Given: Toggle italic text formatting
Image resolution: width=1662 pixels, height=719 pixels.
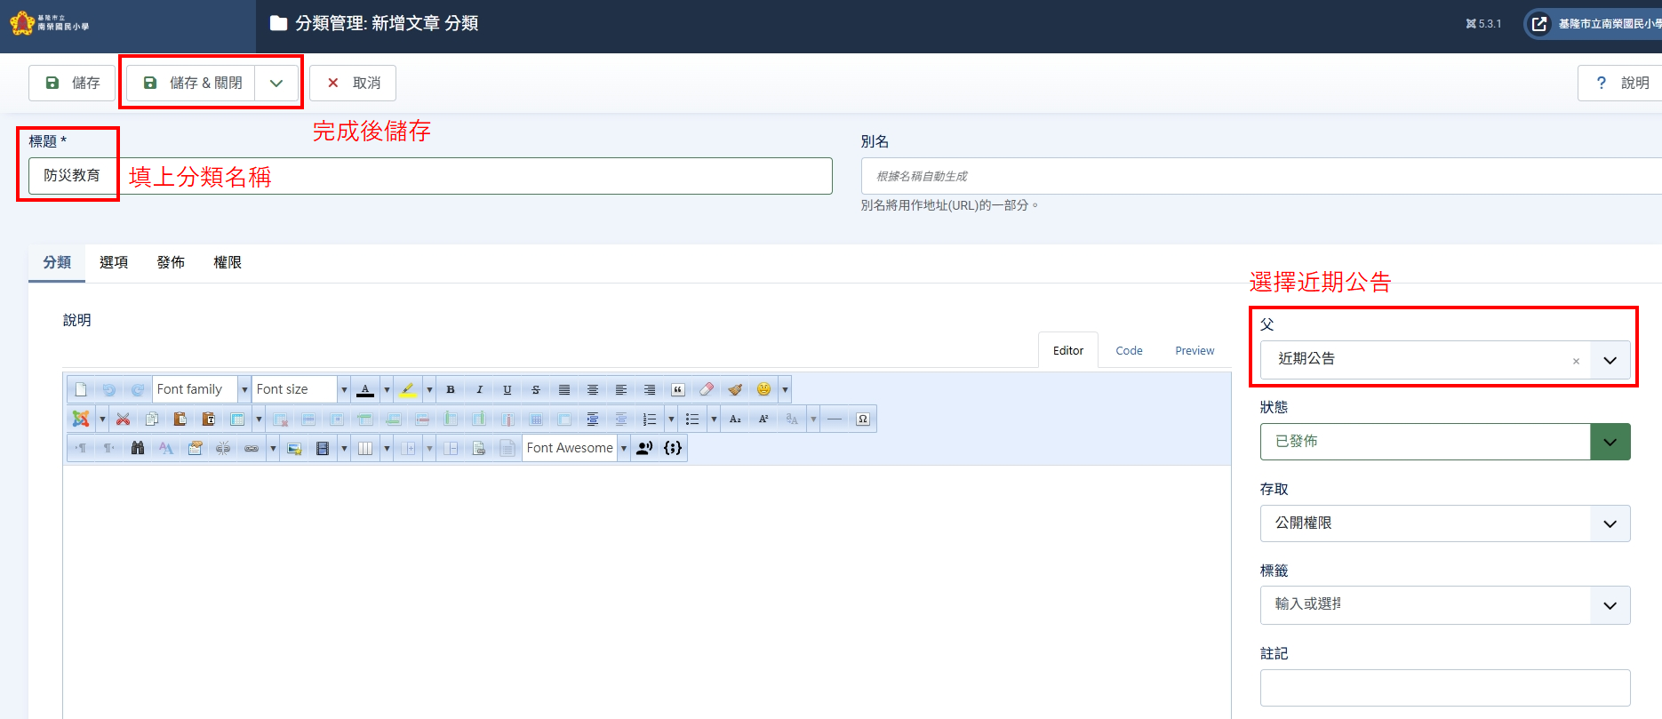Looking at the screenshot, I should [x=479, y=389].
